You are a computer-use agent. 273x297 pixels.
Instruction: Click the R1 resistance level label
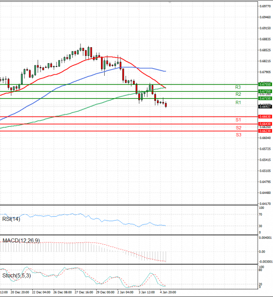(x=238, y=103)
